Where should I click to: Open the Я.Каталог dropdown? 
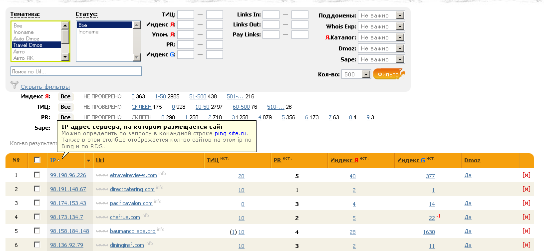coord(381,37)
